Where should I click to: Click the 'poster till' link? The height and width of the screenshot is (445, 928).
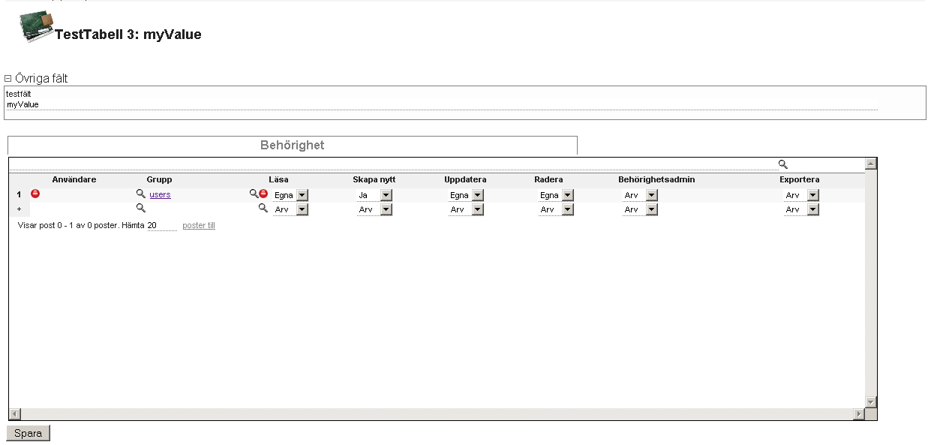(x=199, y=226)
